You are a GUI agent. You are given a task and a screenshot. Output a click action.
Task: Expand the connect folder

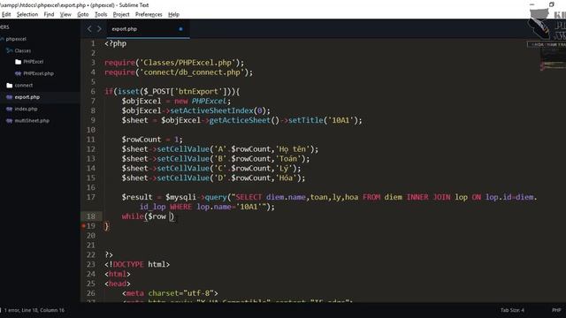(x=24, y=86)
